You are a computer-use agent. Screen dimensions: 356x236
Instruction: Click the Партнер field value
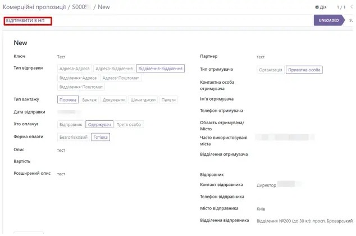pos(261,57)
